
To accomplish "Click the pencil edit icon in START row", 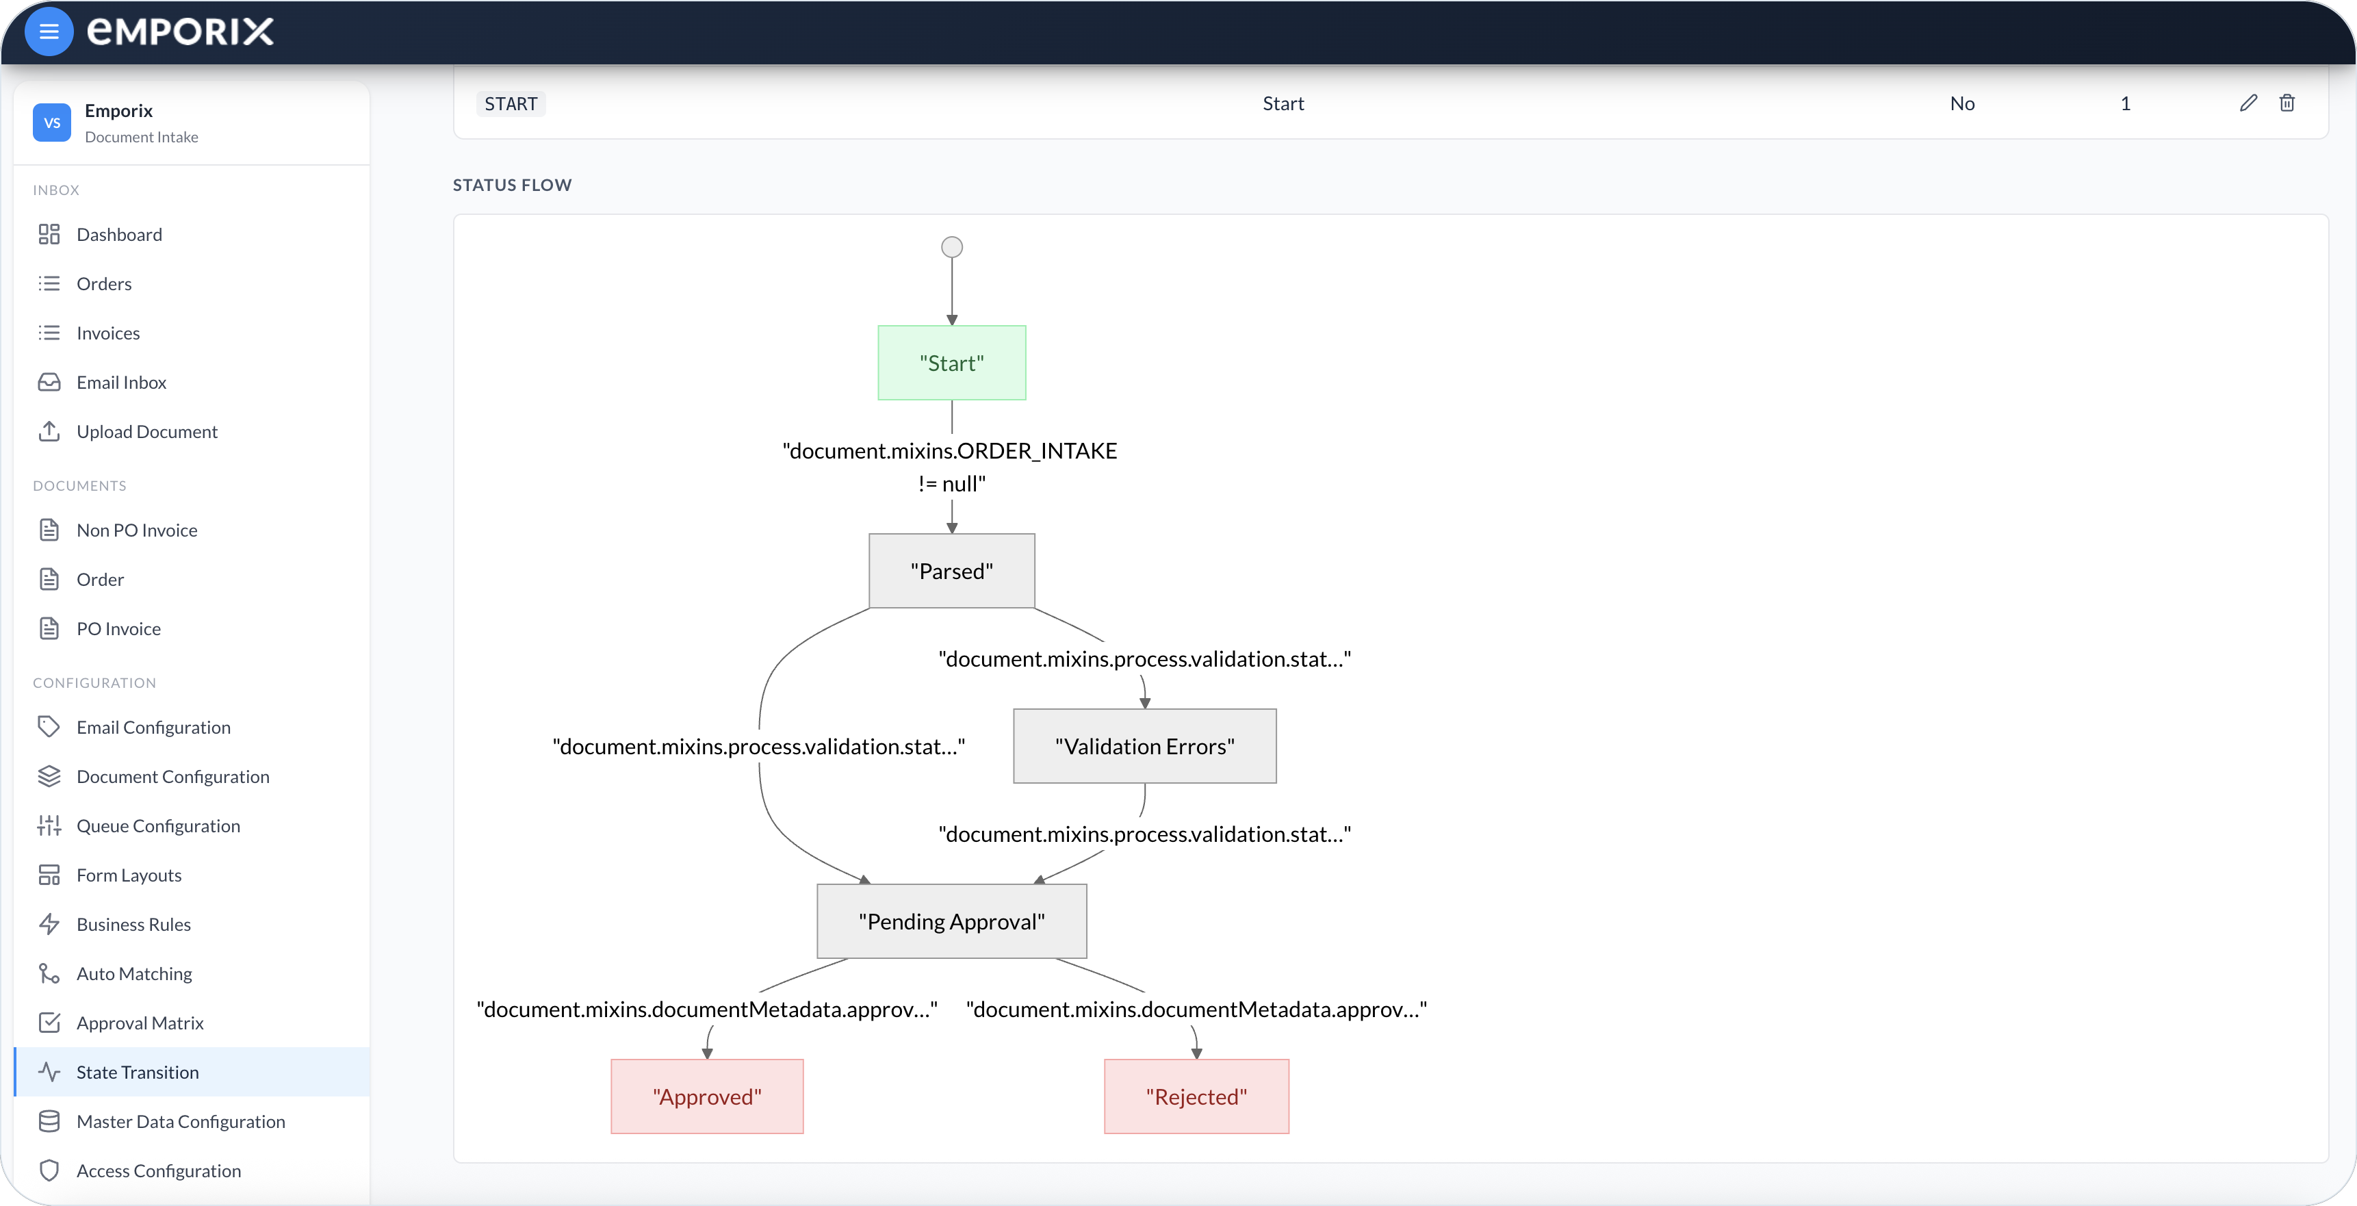I will click(x=2248, y=103).
